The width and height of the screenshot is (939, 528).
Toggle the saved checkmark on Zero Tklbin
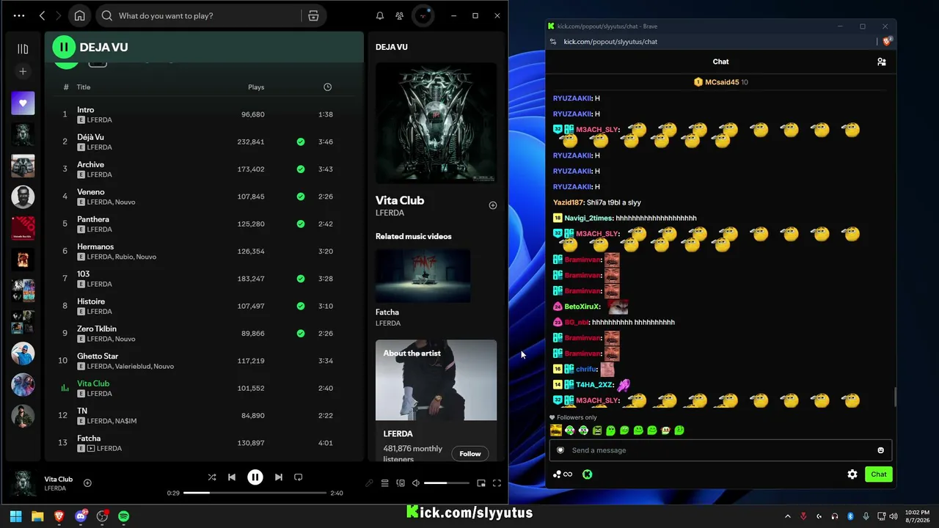[x=301, y=334]
